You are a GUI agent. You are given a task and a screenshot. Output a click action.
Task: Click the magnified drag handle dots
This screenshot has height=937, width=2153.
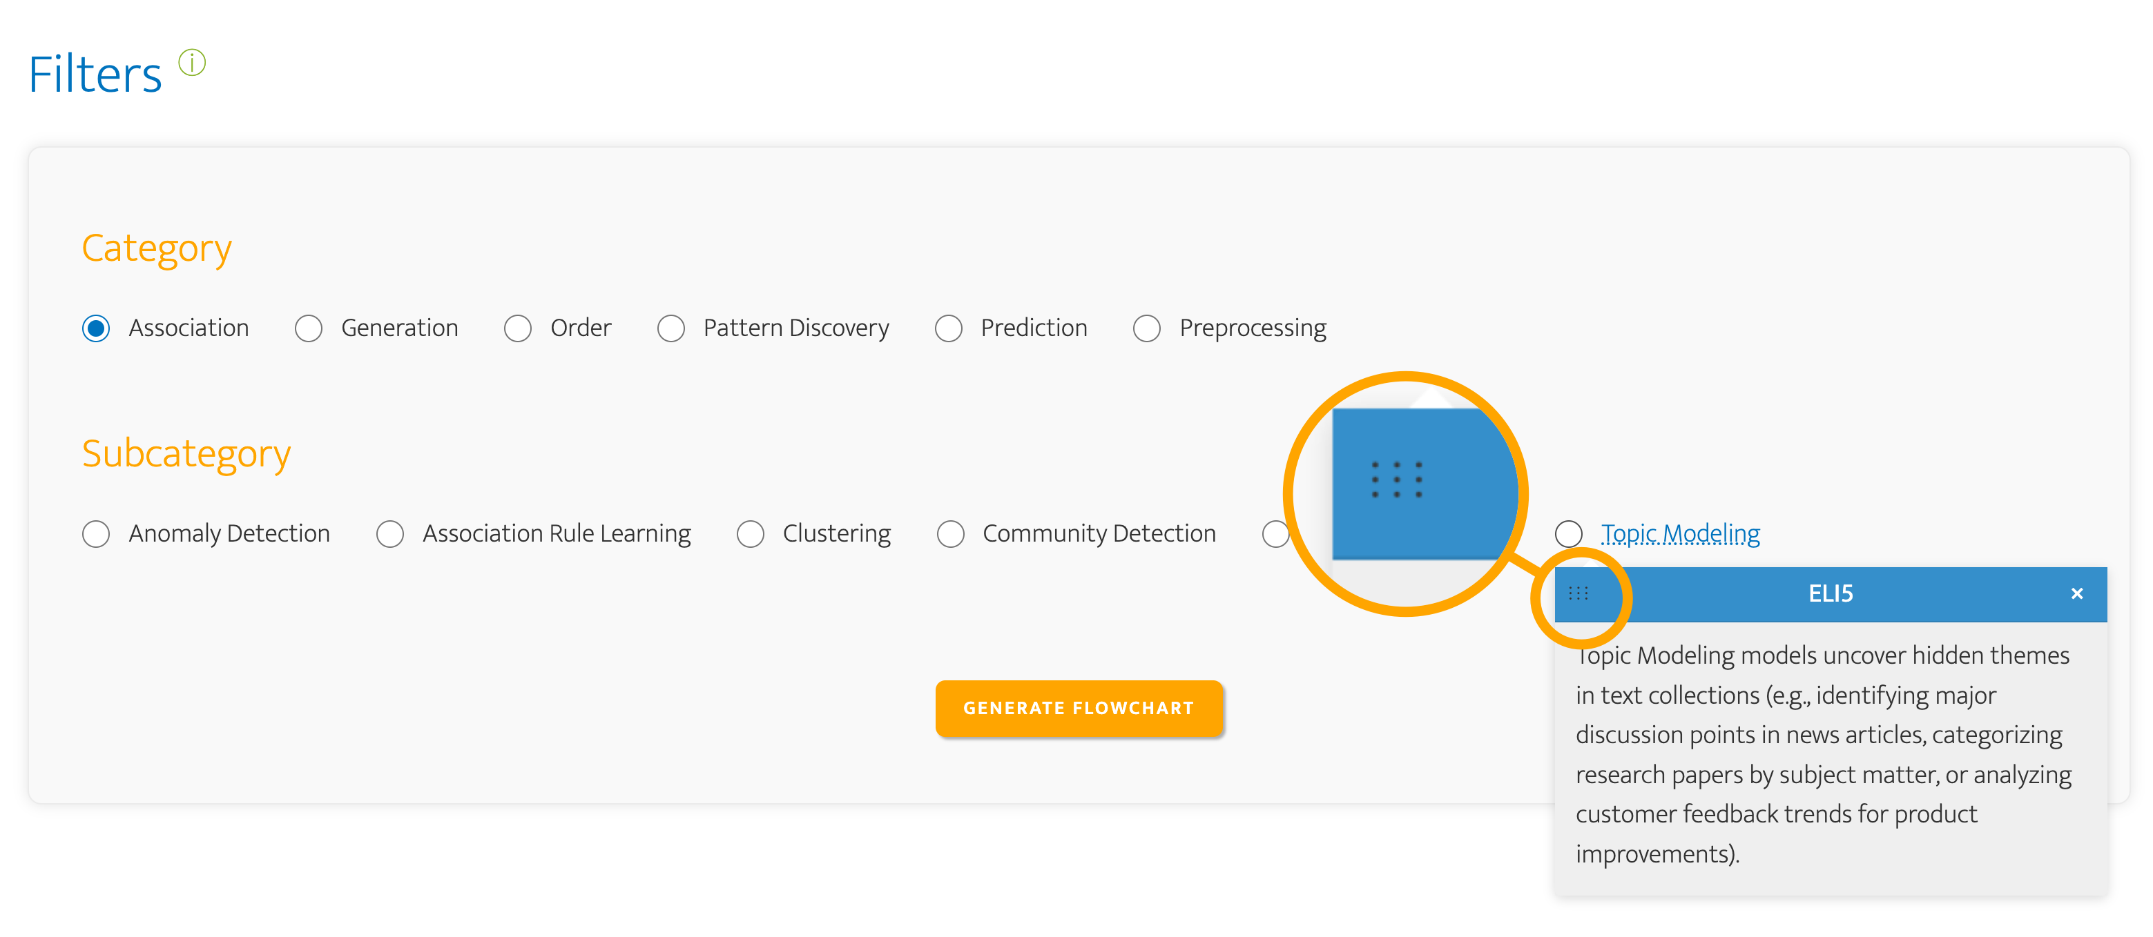pyautogui.click(x=1396, y=480)
